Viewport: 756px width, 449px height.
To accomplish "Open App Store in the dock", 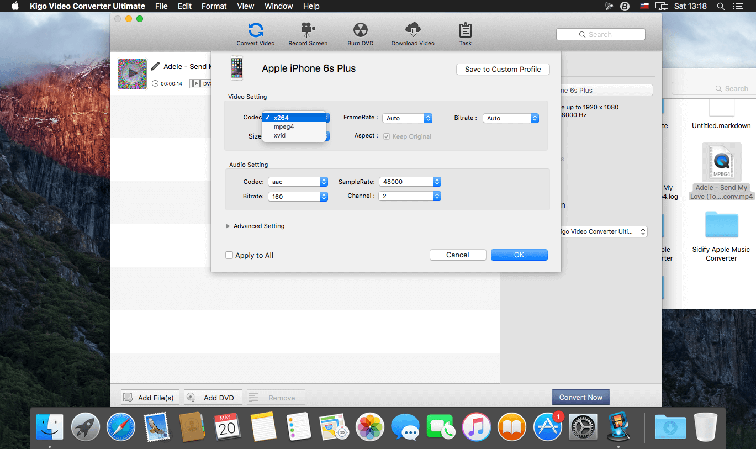I will [547, 427].
